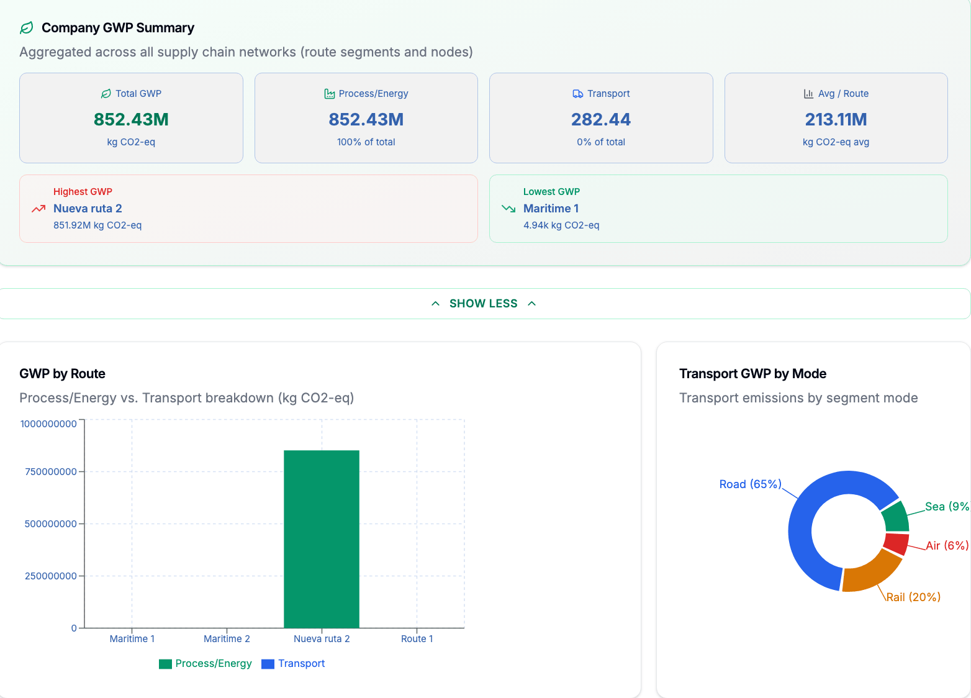Click the green Nueva ruta 2 bar
This screenshot has height=698, width=971.
(322, 539)
